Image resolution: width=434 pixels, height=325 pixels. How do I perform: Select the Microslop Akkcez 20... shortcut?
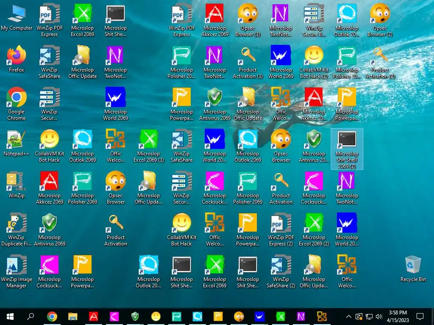pos(314,104)
